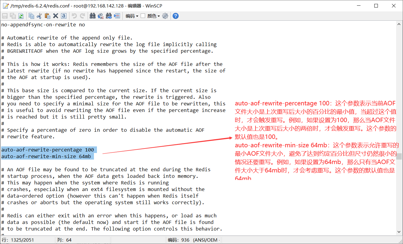
Task: Click the line beginning '# data=ordered option'
Action: pos(100,196)
